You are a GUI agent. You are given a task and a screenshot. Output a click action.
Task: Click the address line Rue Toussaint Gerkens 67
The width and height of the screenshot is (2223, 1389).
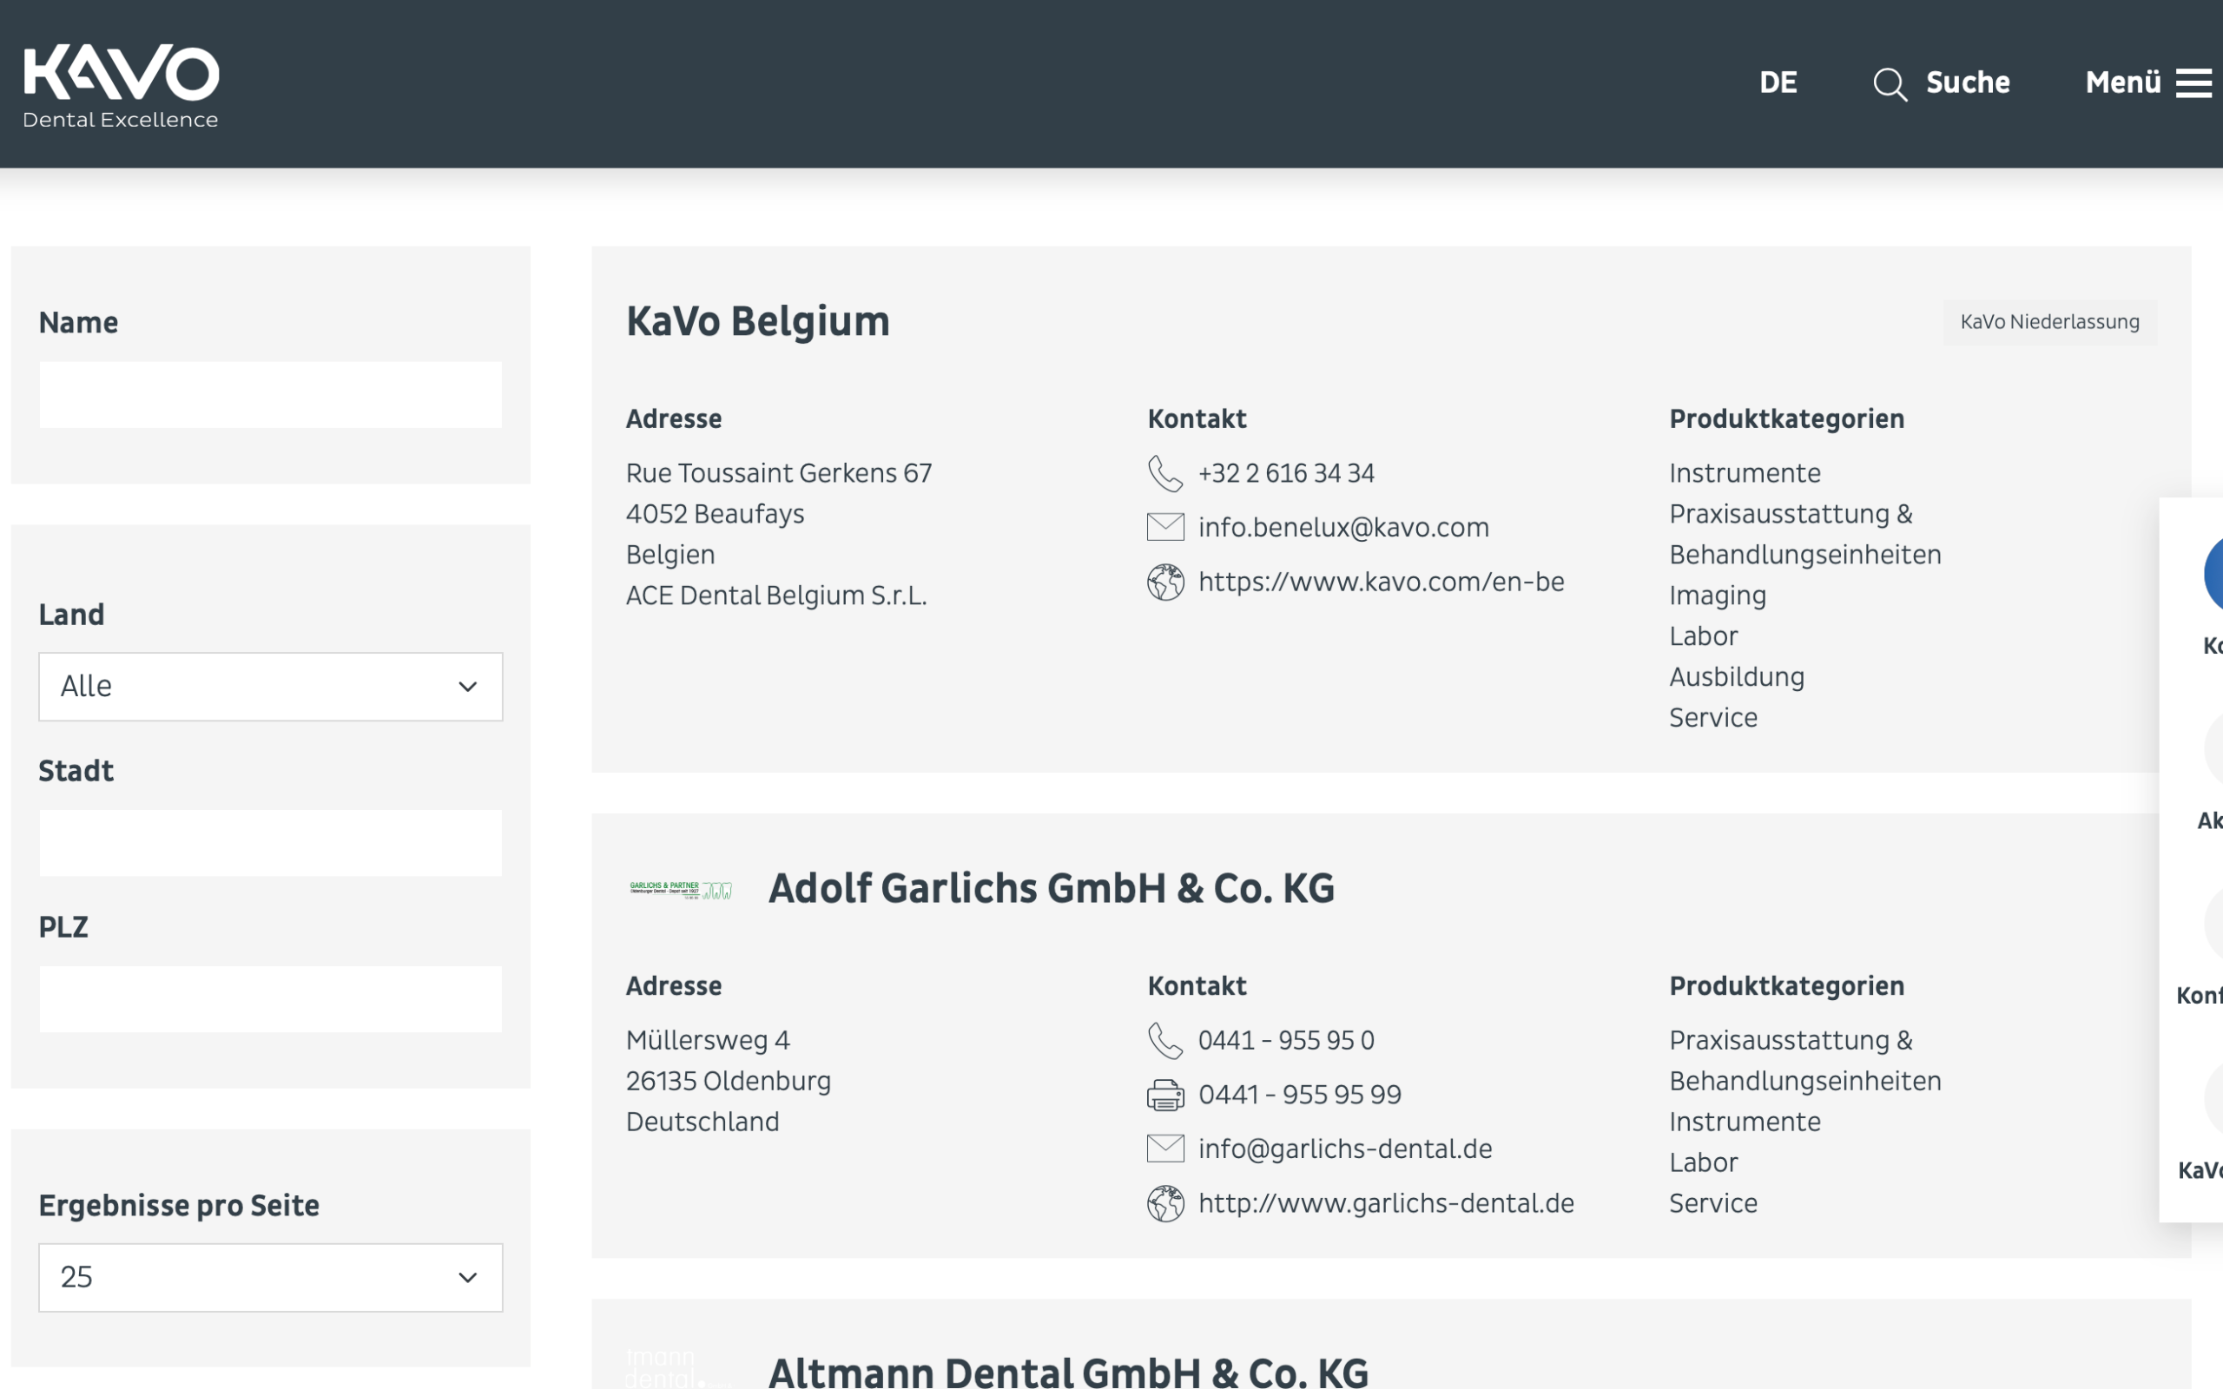778,473
